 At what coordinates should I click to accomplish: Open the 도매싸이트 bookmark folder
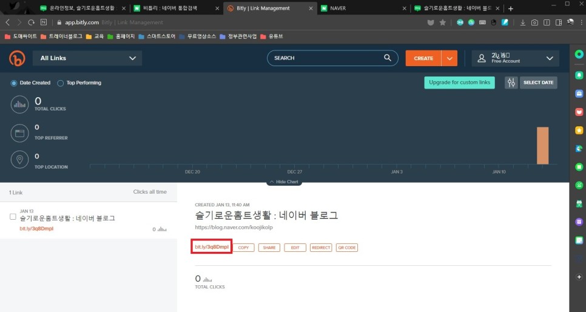tap(21, 36)
